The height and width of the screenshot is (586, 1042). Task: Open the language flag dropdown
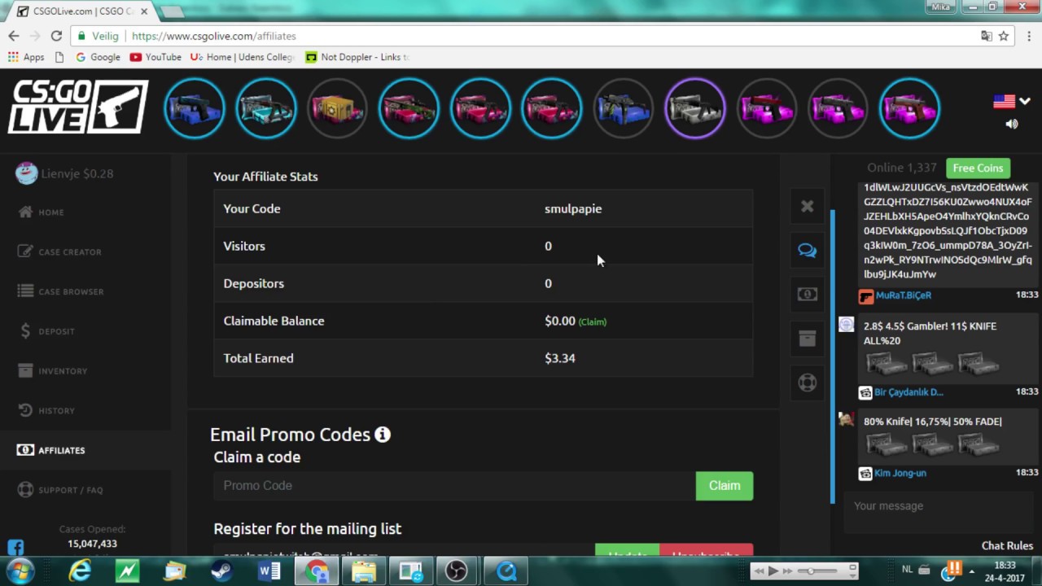click(x=1011, y=102)
